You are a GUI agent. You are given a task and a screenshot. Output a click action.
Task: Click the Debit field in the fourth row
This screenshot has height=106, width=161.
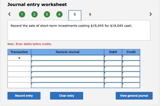click(x=113, y=74)
